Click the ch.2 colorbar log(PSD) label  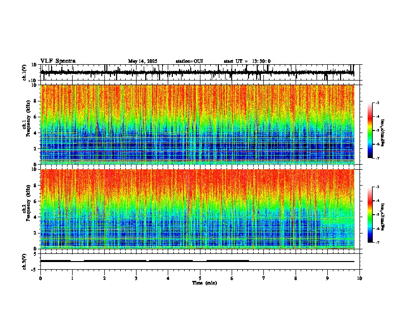pos(383,217)
